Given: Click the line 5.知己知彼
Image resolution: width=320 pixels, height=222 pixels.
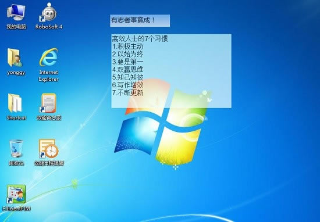Looking at the screenshot, I should pos(127,77).
